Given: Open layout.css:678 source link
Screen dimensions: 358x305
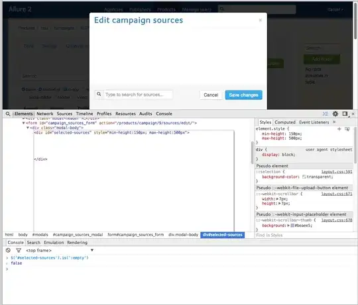Looking at the screenshot, I should pos(337,220).
